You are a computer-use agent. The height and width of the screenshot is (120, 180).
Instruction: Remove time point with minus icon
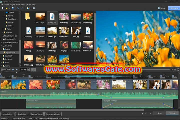[16, 69]
